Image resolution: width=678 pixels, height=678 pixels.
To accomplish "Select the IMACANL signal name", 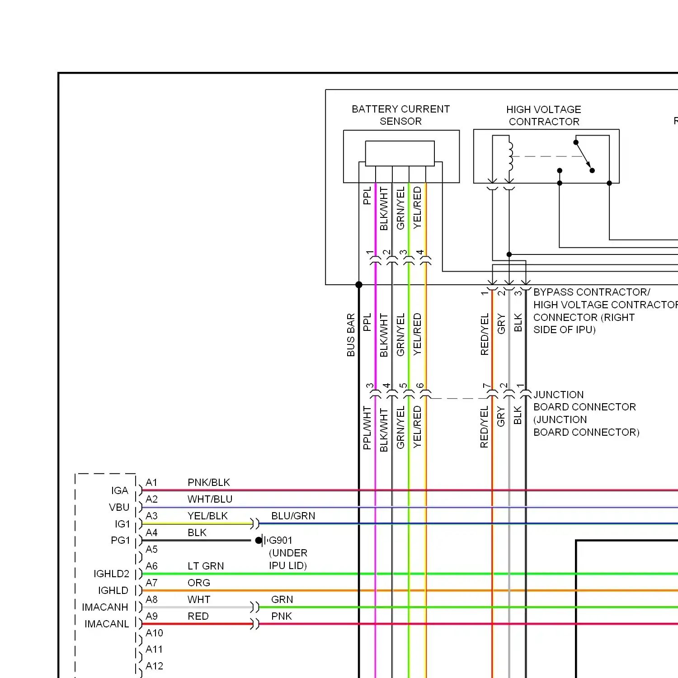I will (x=107, y=624).
